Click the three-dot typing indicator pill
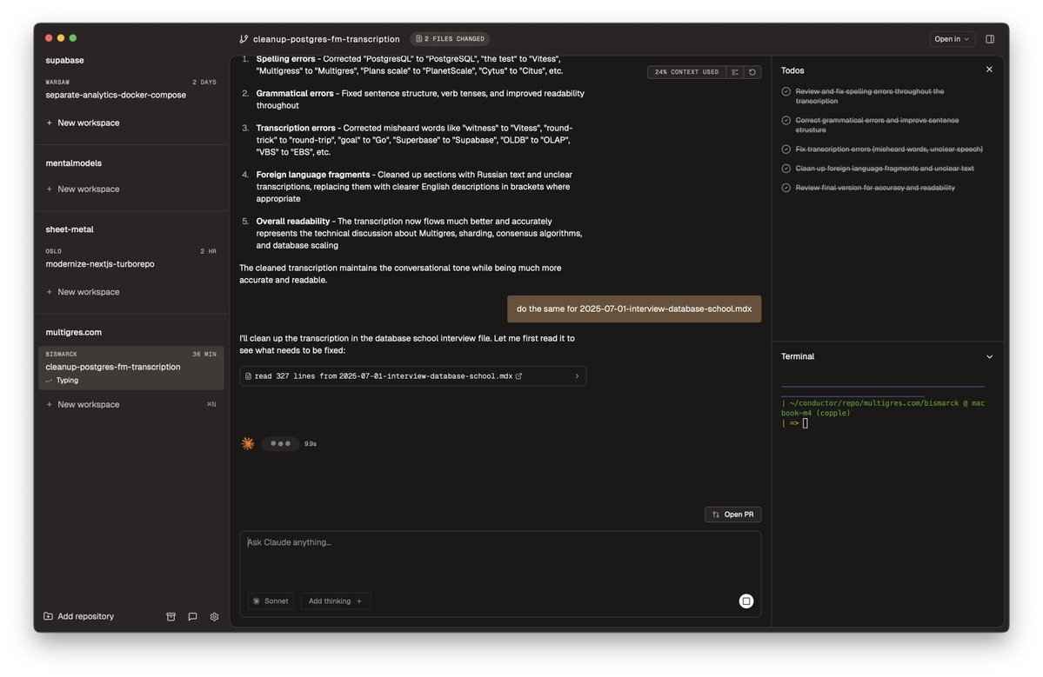 [280, 444]
